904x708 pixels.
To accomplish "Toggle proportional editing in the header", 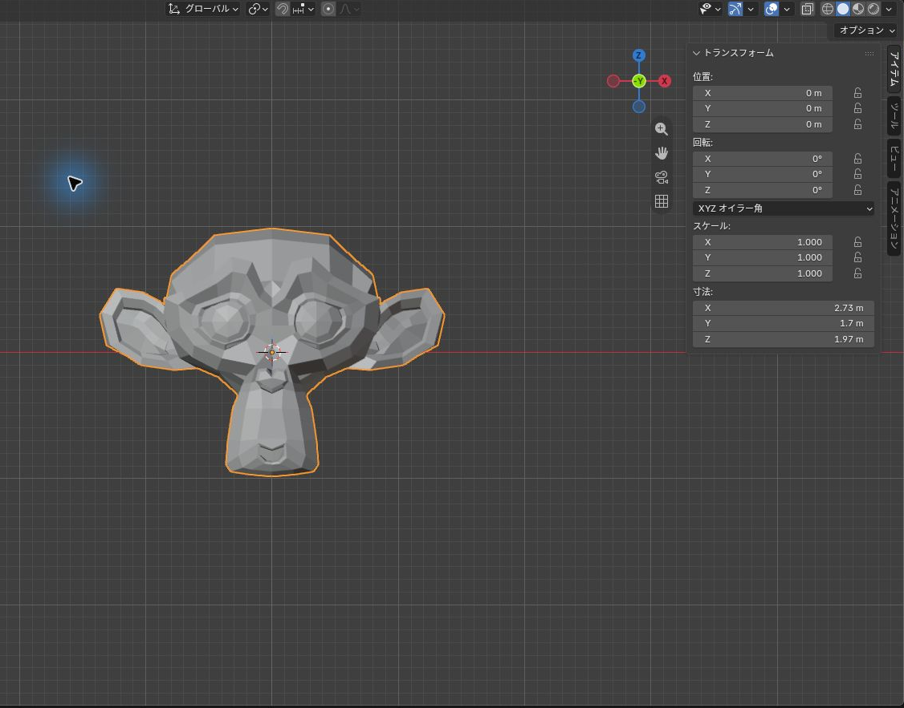I will click(x=328, y=9).
